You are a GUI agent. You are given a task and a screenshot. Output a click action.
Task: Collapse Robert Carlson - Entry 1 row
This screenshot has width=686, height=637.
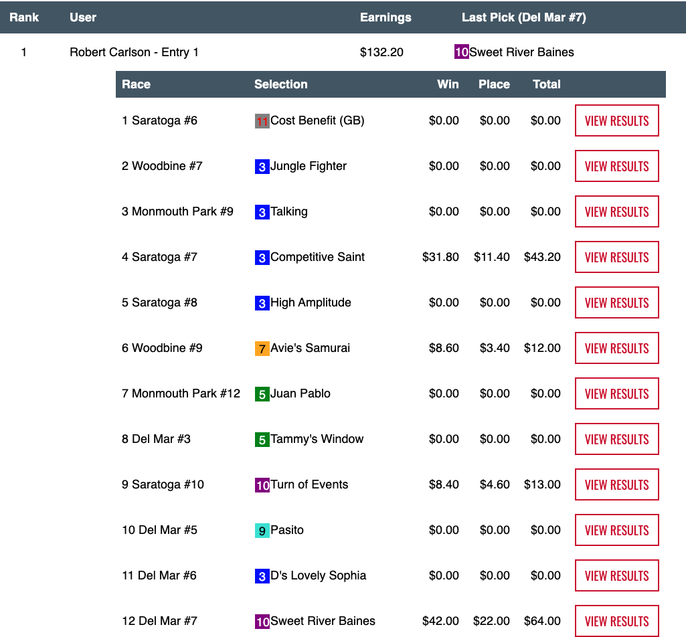tap(134, 52)
